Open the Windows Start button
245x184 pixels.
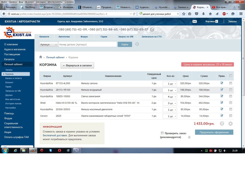pos(5,151)
